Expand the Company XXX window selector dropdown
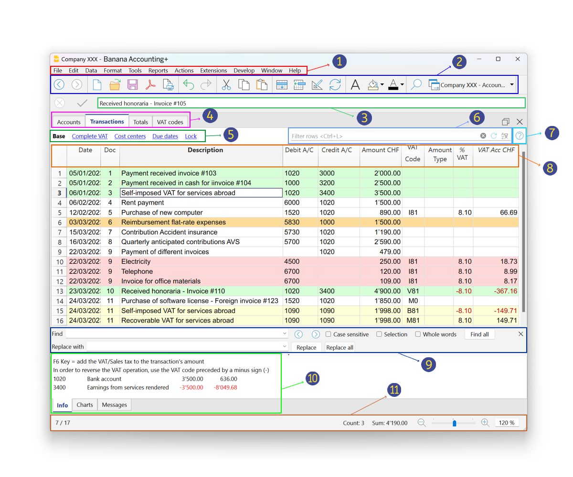The width and height of the screenshot is (573, 477). (x=512, y=84)
